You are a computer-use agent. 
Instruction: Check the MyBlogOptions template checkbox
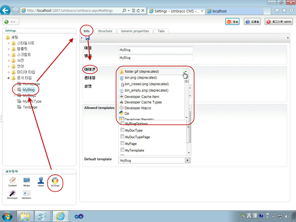coord(122,123)
